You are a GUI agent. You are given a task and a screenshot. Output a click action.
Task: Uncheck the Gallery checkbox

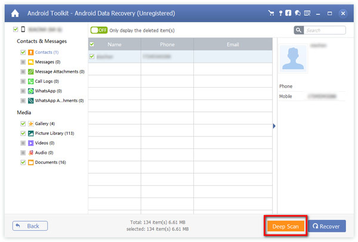pyautogui.click(x=23, y=123)
